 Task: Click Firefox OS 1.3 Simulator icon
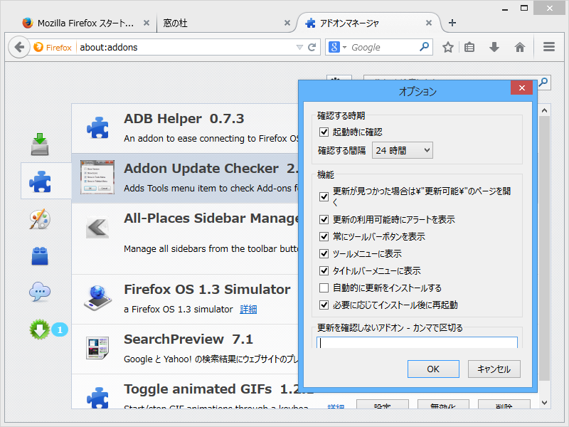97,298
